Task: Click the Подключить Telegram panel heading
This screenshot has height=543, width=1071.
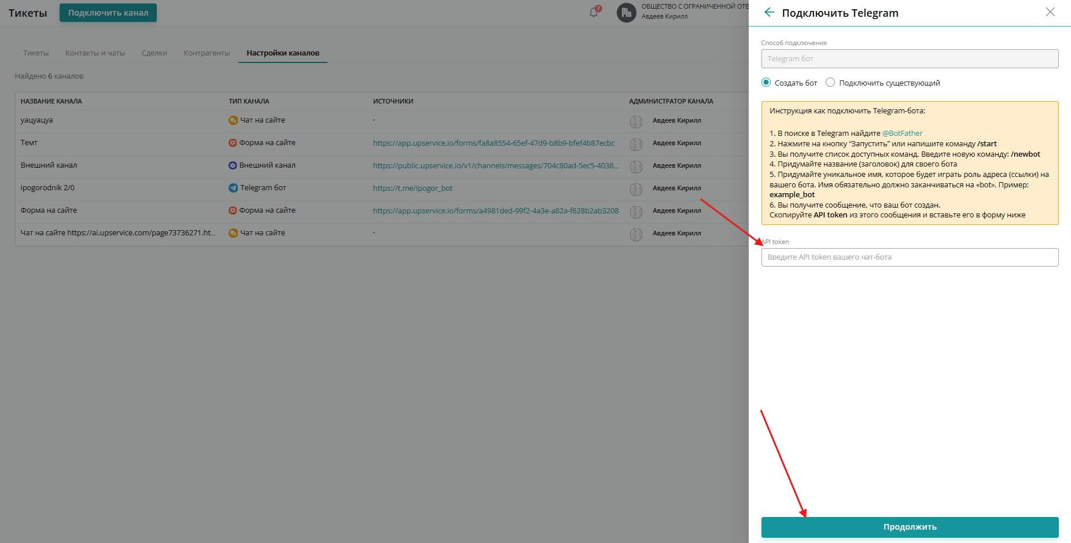Action: [x=840, y=13]
